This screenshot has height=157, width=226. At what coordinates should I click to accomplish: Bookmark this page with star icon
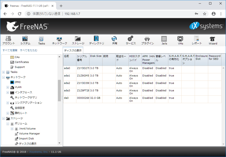[x=204, y=14]
